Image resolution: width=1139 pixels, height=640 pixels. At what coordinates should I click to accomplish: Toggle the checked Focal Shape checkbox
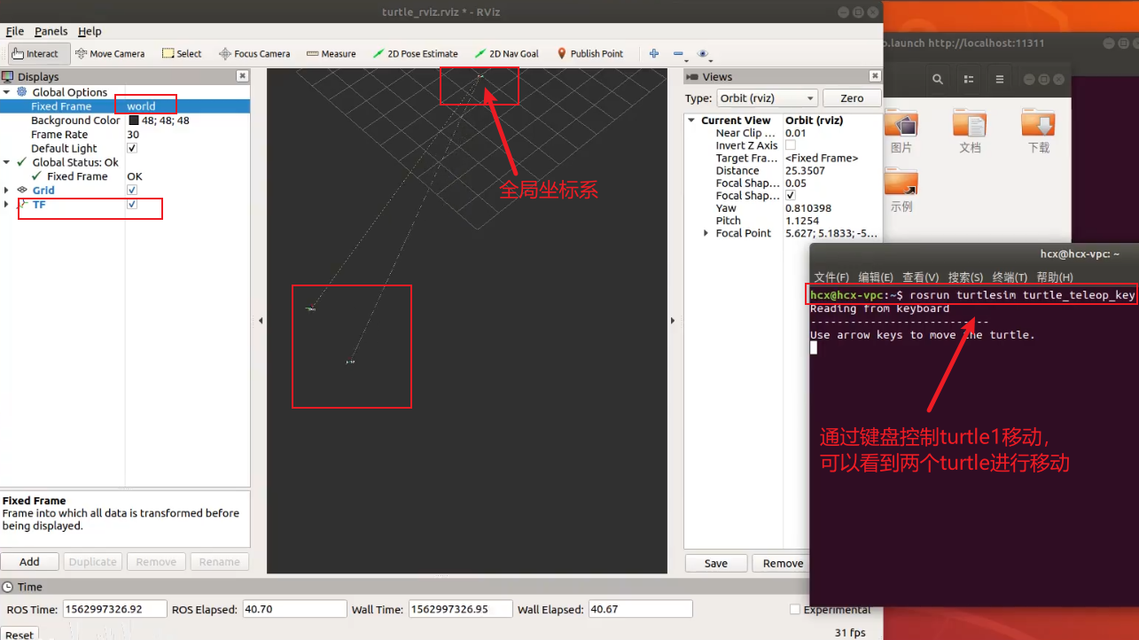click(791, 195)
